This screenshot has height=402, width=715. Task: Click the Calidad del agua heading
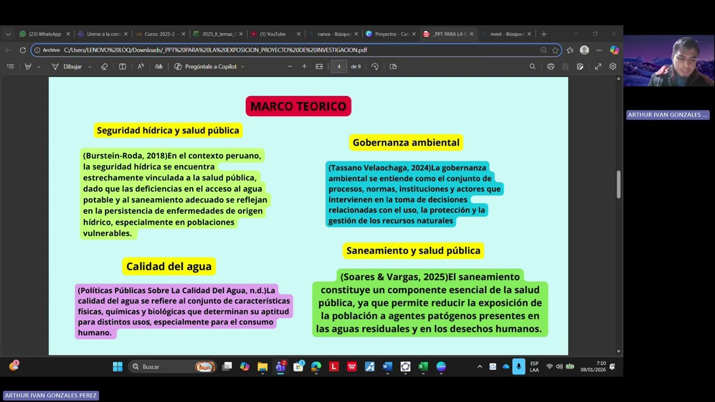click(x=169, y=266)
